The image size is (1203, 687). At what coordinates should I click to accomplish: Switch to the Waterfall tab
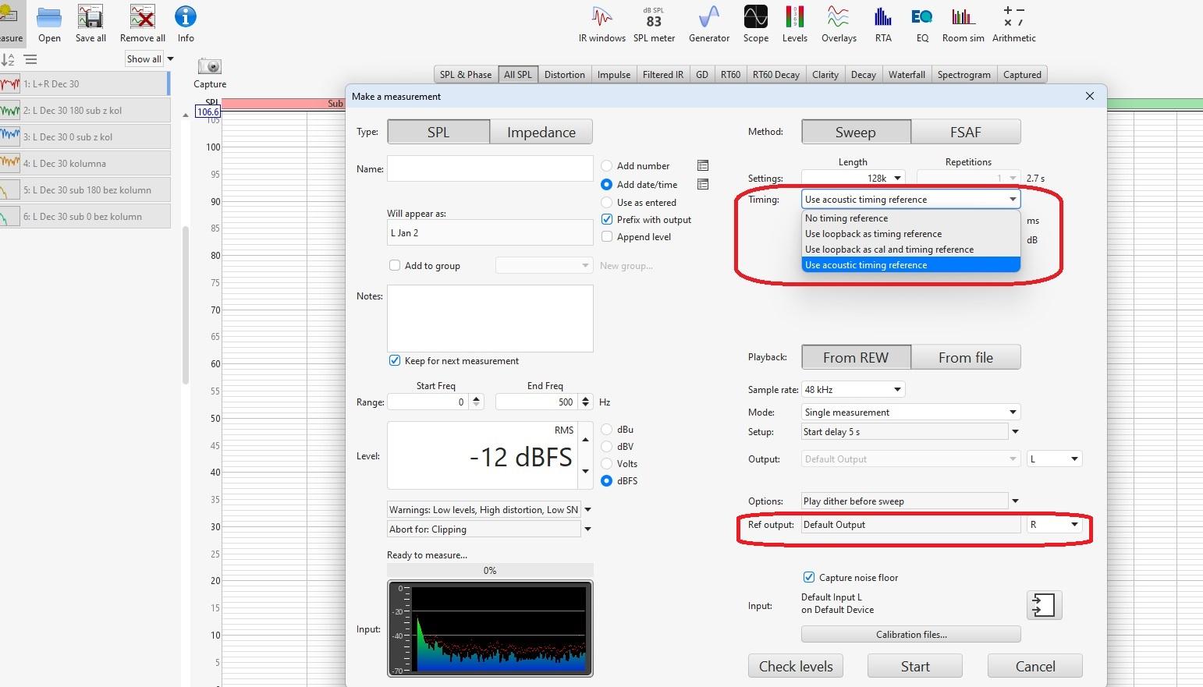click(906, 75)
